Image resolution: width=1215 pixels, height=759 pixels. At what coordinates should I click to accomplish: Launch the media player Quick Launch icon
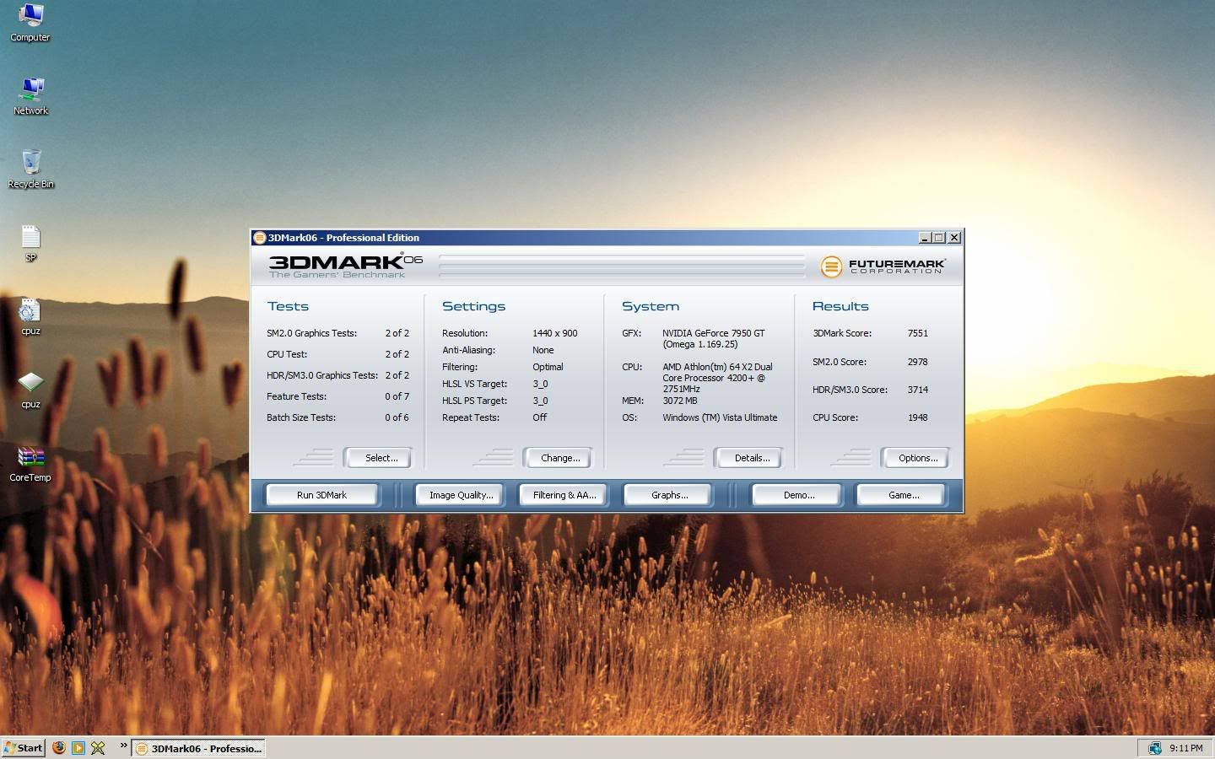(x=78, y=747)
